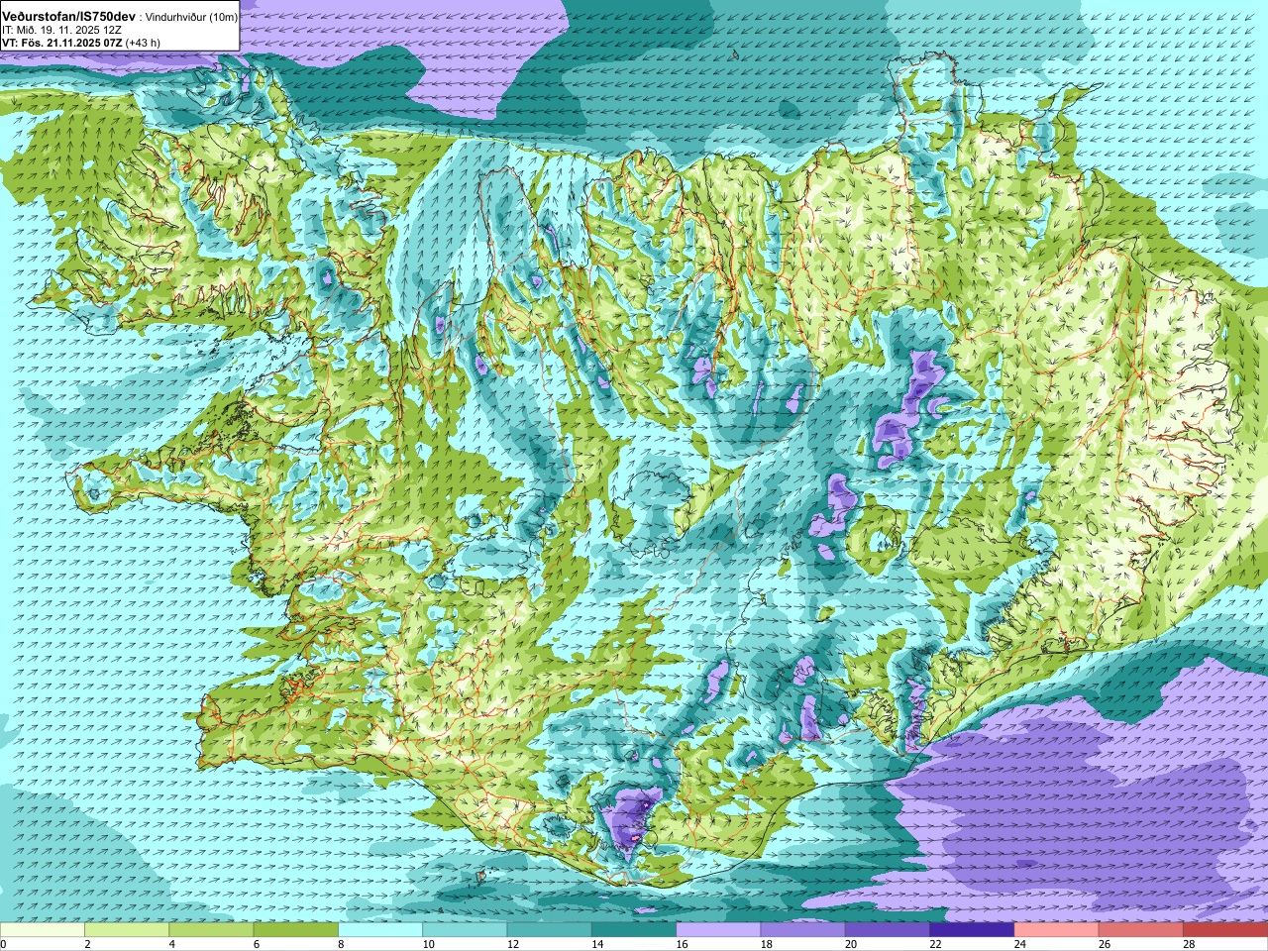Pick the purple swatch between 18 and 20
Image resolution: width=1268 pixels, height=951 pixels.
coord(803,930)
